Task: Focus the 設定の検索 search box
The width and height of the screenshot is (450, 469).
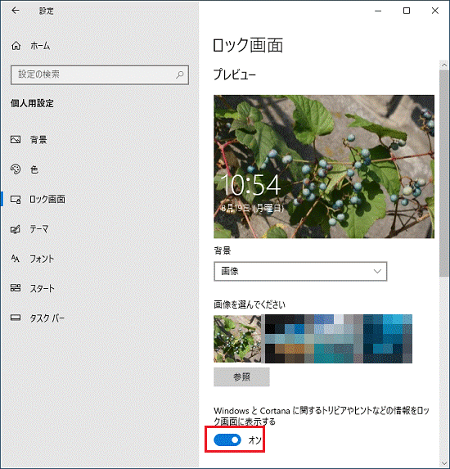Action: 100,74
